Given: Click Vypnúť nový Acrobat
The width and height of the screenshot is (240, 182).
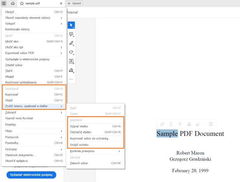Looking at the screenshot, I should pos(34,118).
